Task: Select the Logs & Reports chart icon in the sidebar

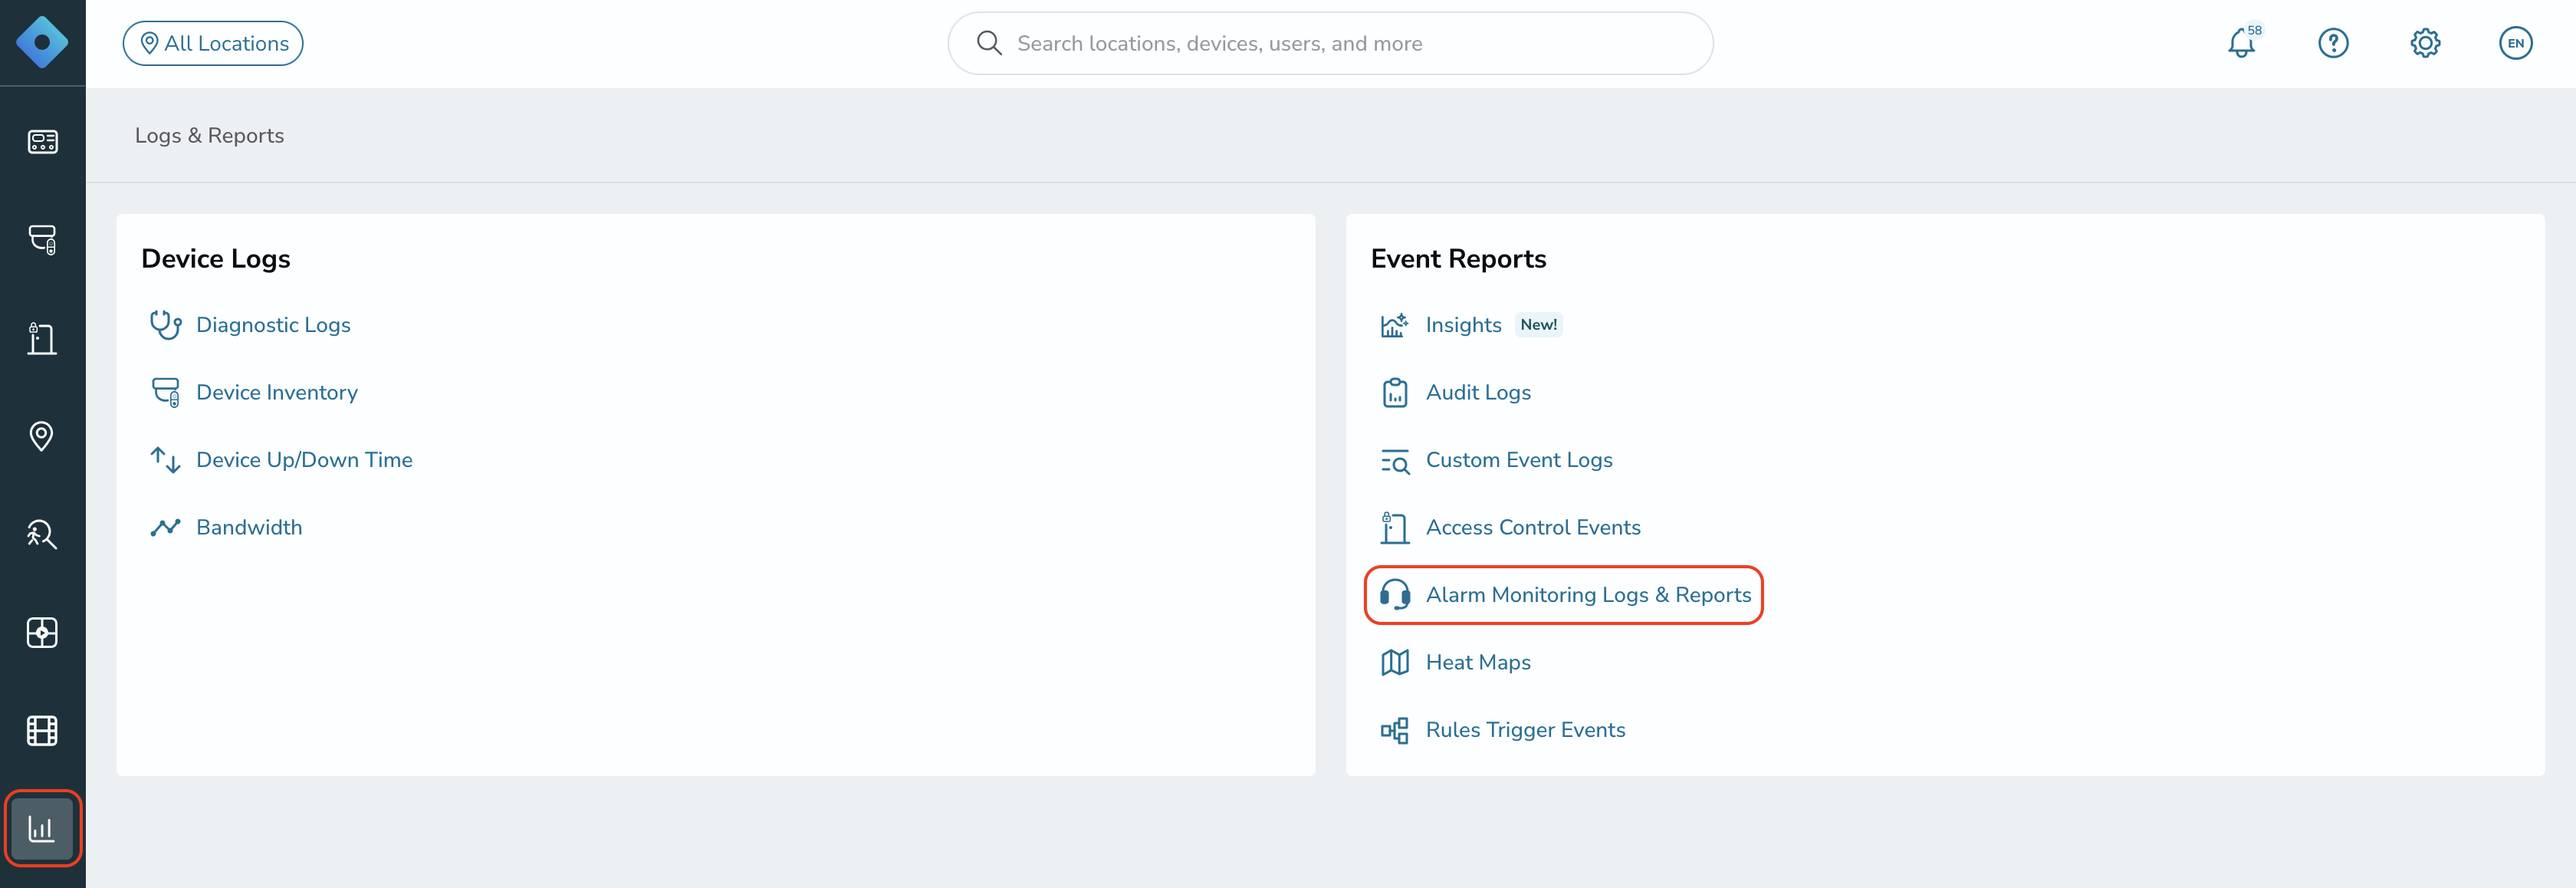Action: [42, 828]
